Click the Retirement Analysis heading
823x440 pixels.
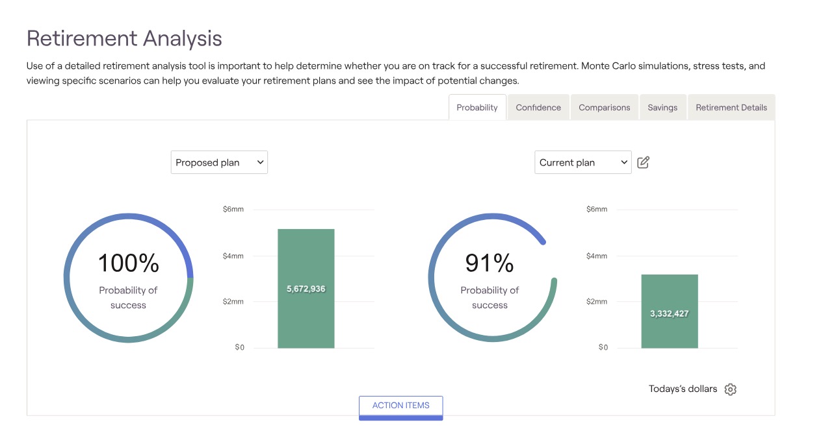point(124,38)
